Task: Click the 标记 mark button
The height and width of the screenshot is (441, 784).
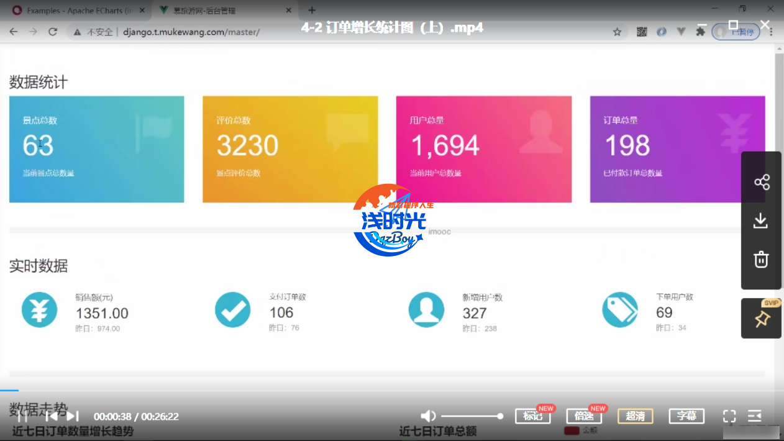Action: coord(532,416)
